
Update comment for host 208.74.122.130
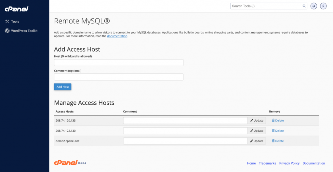pos(257,131)
